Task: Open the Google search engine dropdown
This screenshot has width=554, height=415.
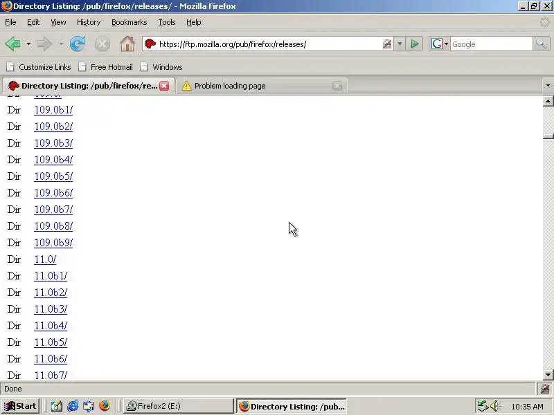Action: coord(439,44)
